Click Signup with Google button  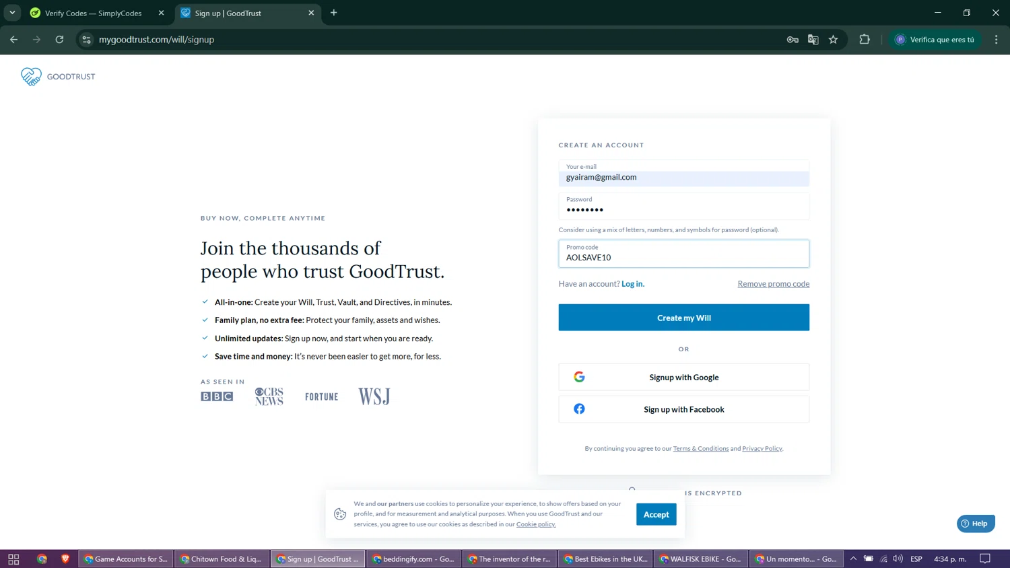tap(683, 378)
